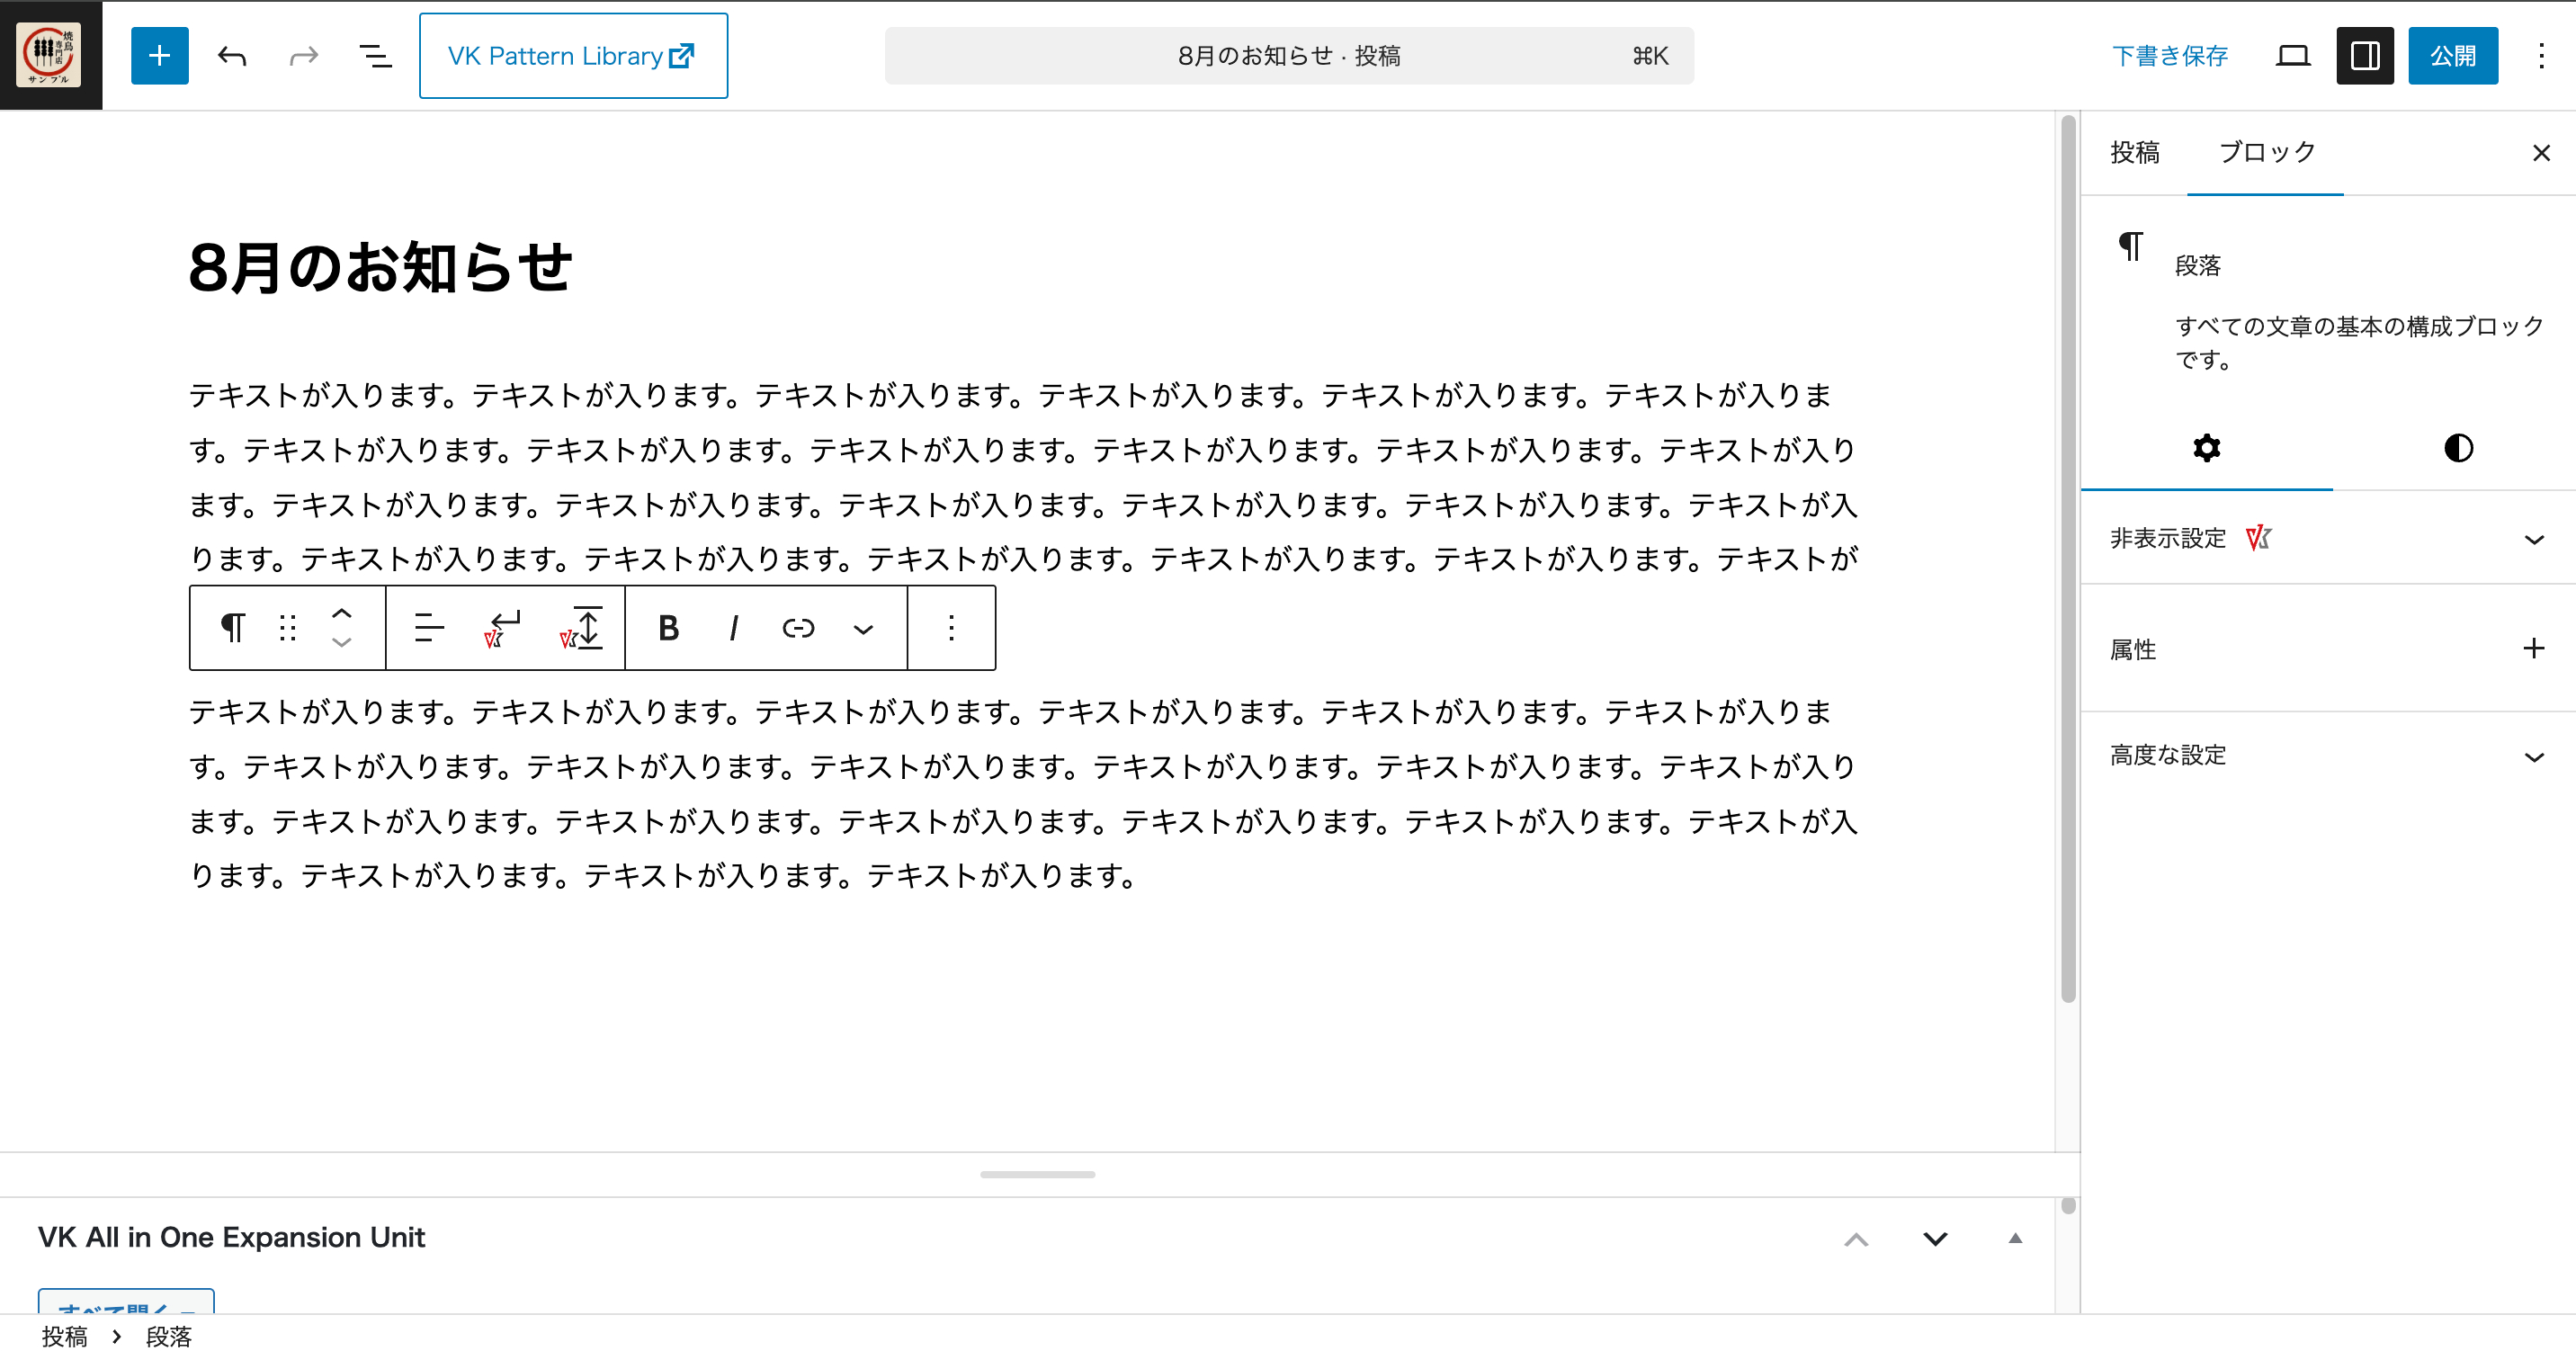This screenshot has height=1351, width=2576.
Task: Toggle italic formatting
Action: pos(733,628)
